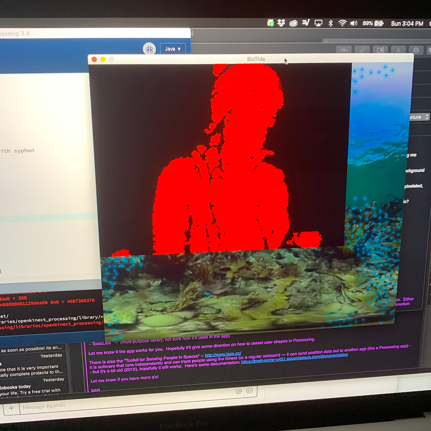Click the emoji smiley button in Mail toolbar
The width and height of the screenshot is (431, 431).
[416, 50]
